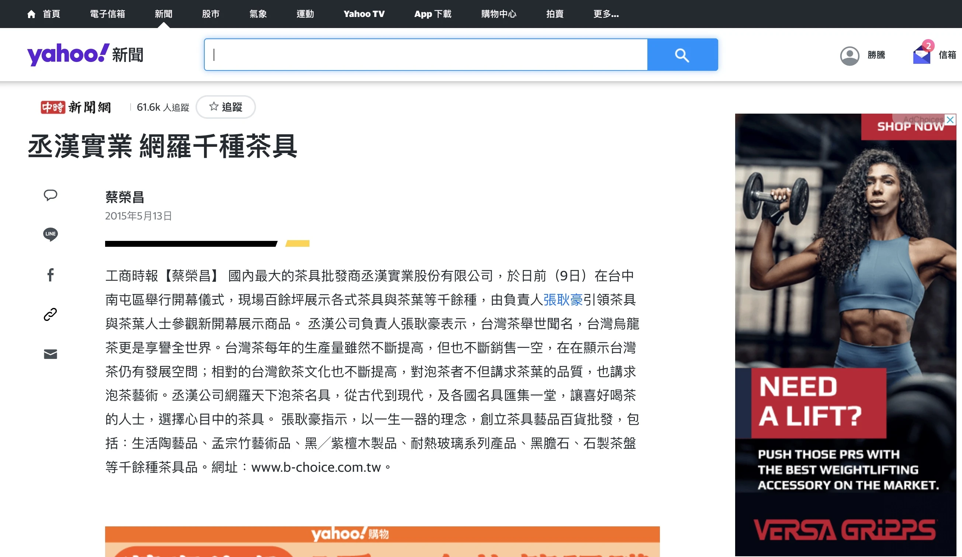
Task: Toggle follow for 中時新聞網 with 追蹤 button
Action: click(x=226, y=107)
